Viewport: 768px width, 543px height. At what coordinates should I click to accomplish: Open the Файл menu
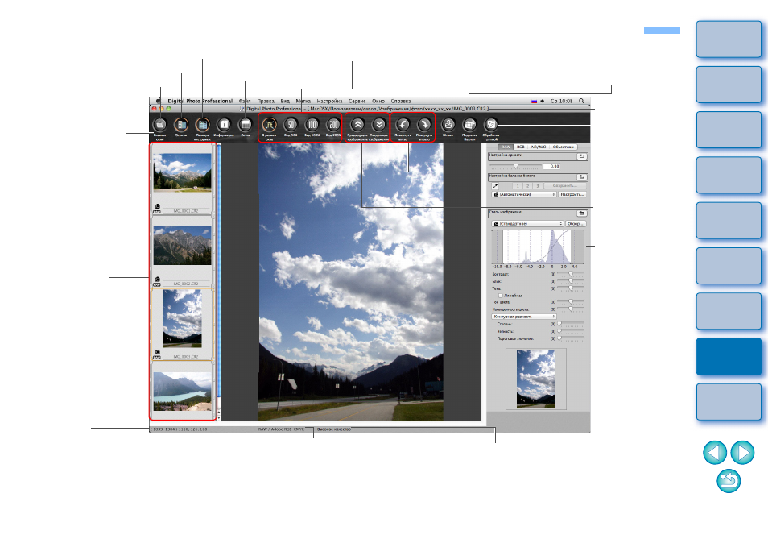point(245,101)
